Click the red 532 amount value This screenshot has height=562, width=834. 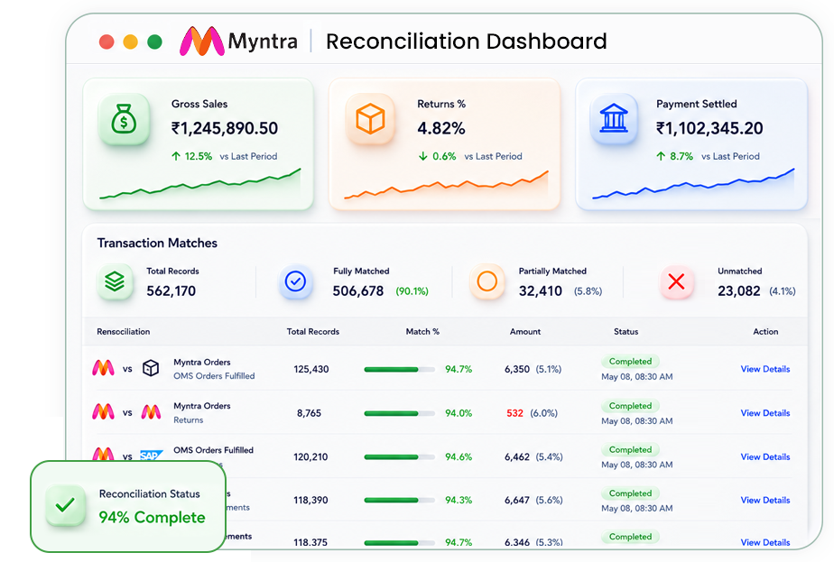tap(514, 413)
